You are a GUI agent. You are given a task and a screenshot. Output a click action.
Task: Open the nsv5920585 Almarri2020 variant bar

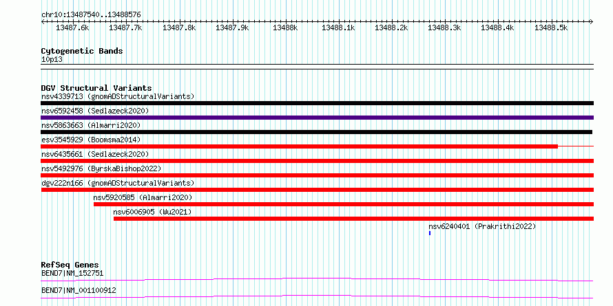pos(344,204)
